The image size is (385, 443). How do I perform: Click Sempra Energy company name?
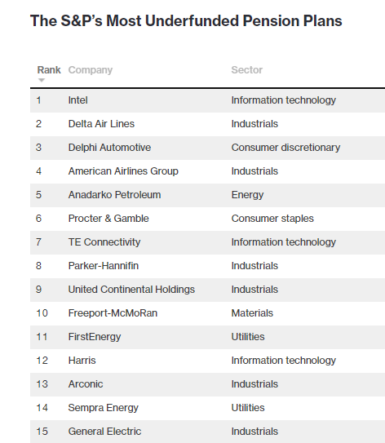pyautogui.click(x=103, y=408)
